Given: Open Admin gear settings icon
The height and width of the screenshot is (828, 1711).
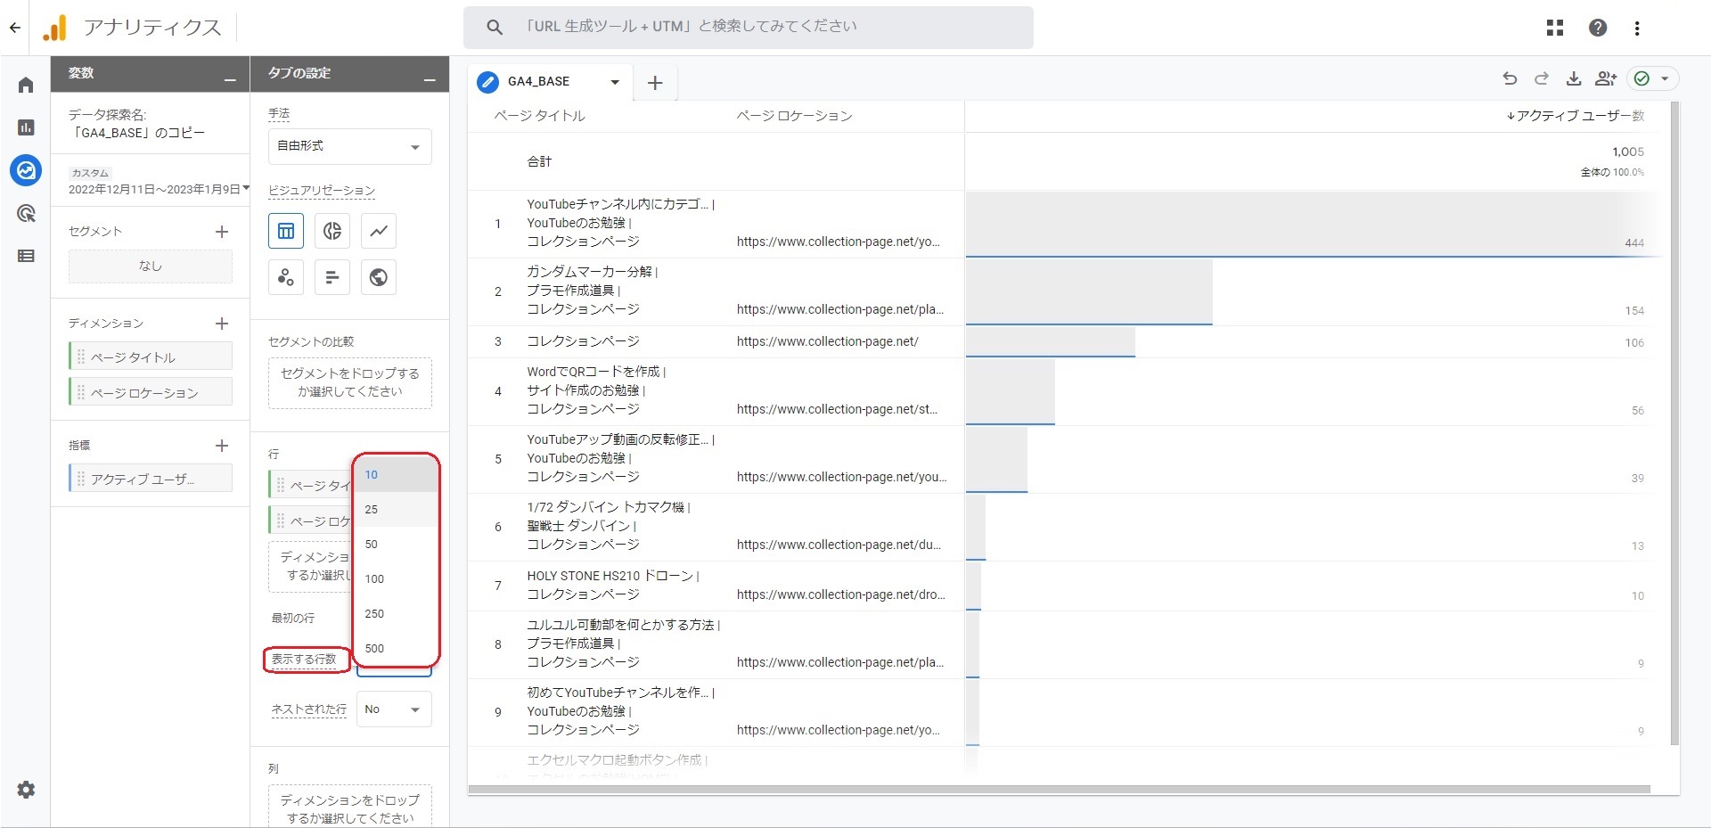Looking at the screenshot, I should 26,790.
